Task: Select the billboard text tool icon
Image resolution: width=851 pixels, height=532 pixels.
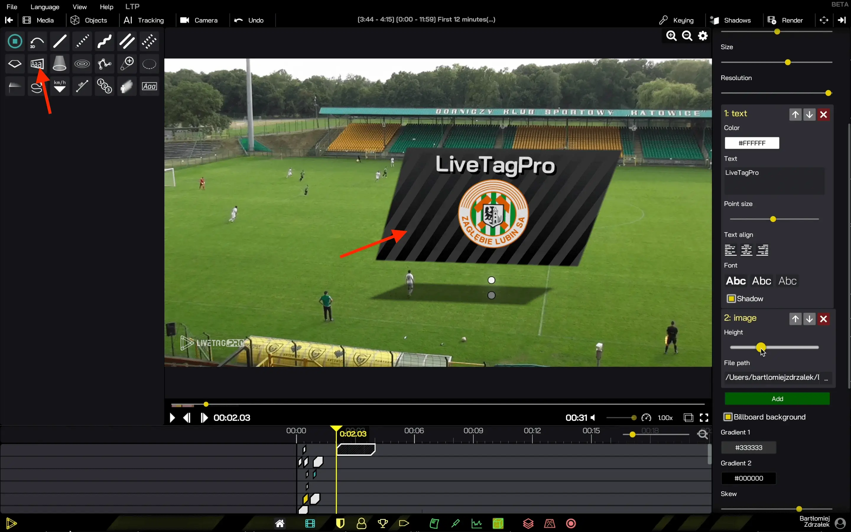Action: coord(37,64)
